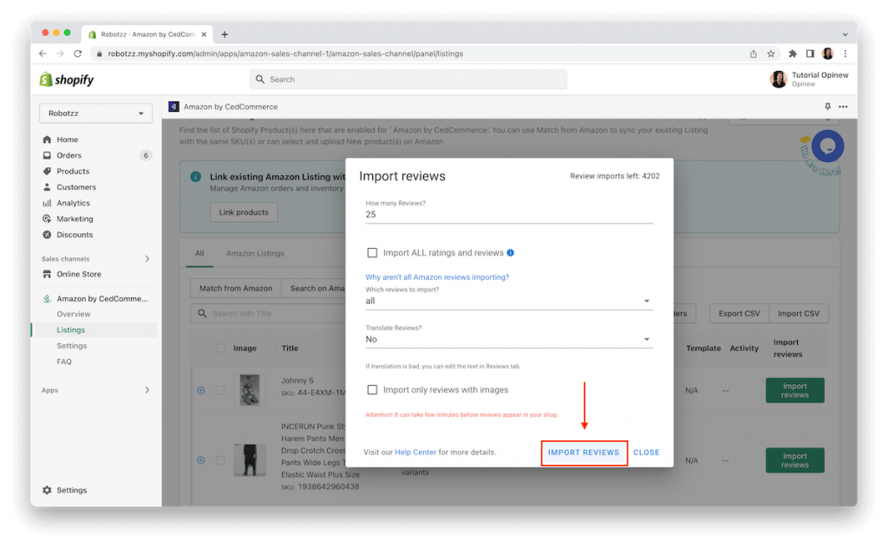This screenshot has height=547, width=888.
Task: Open browser tab list chevron
Action: point(845,35)
